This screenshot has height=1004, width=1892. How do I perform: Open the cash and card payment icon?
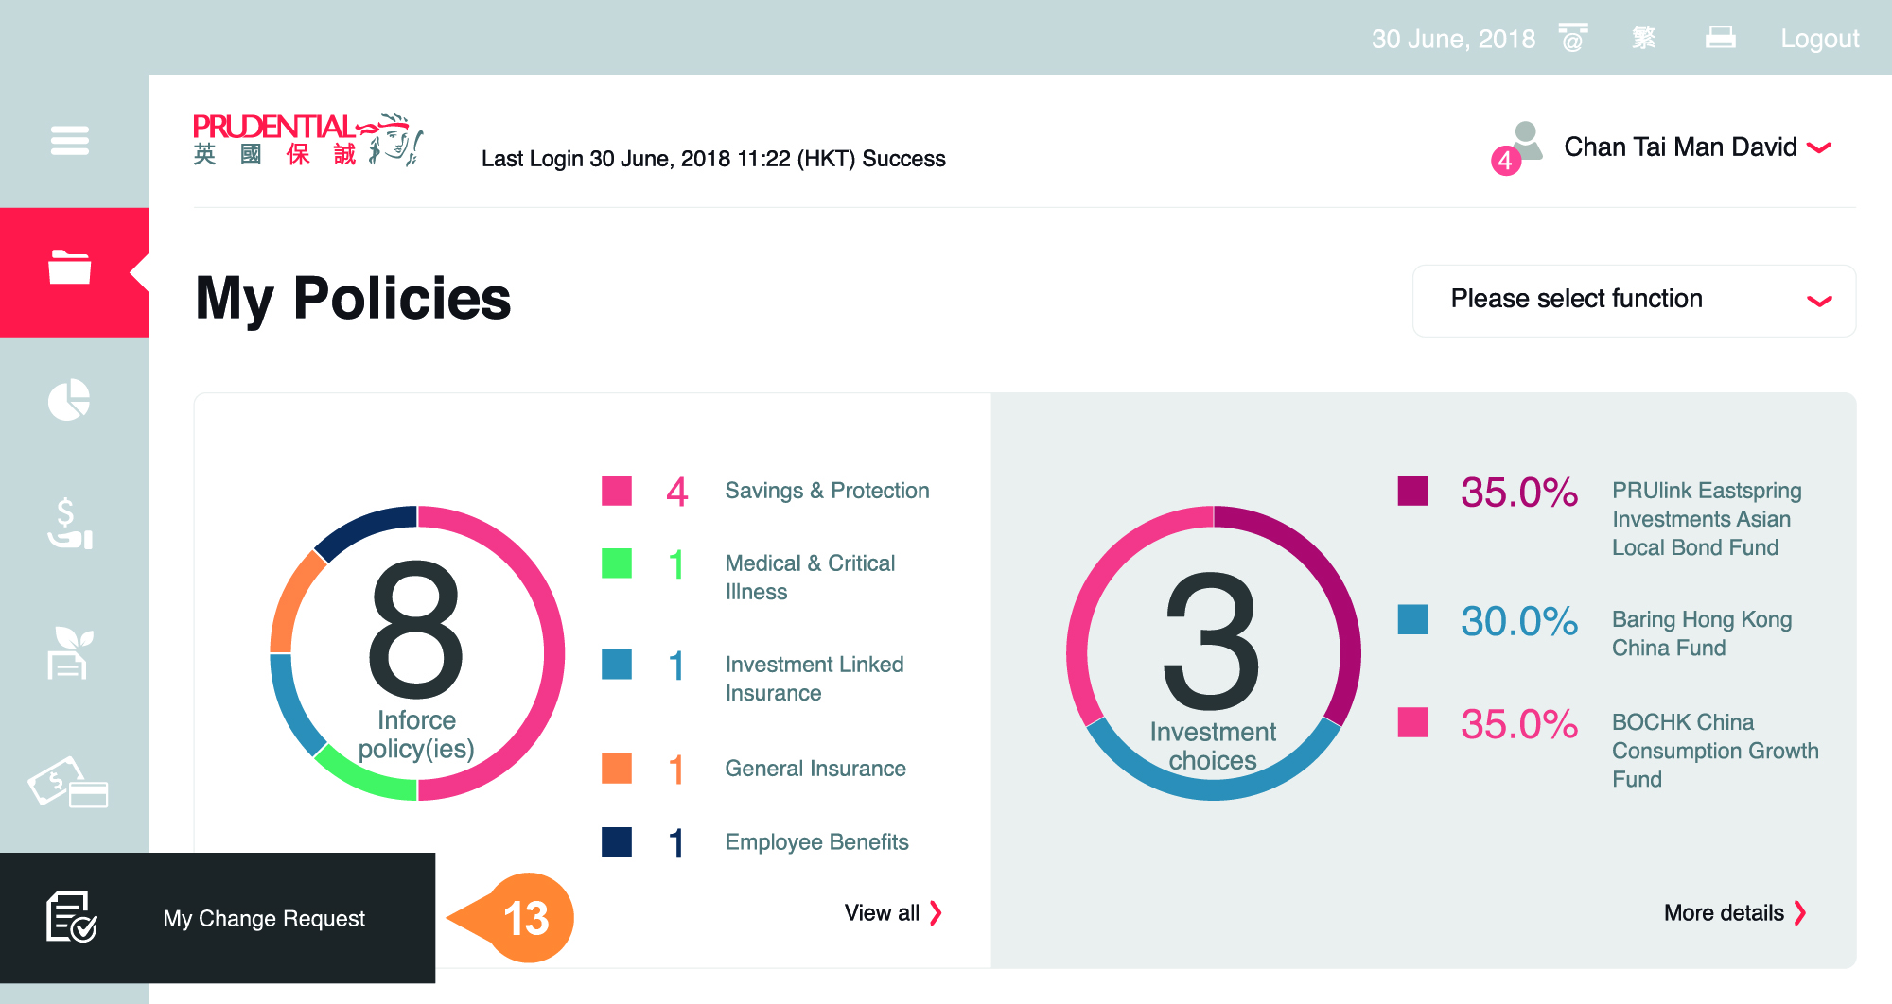[x=68, y=783]
